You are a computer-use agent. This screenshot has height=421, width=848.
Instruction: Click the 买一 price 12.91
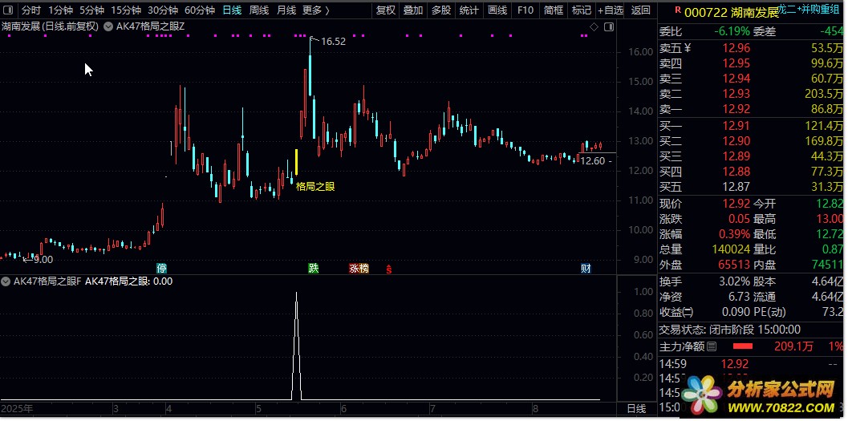[x=736, y=126]
